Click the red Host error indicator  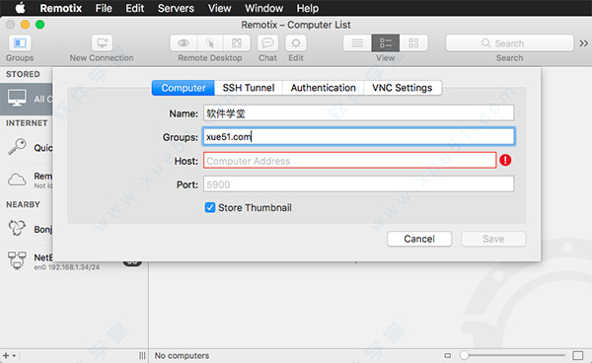coord(505,161)
